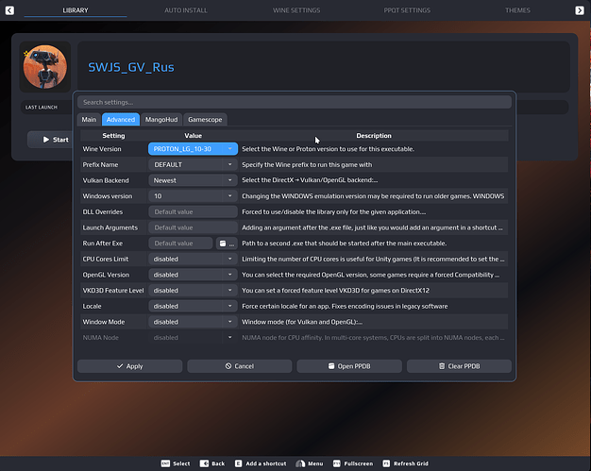Click the DLL Overrides setting label
The width and height of the screenshot is (591, 471).
pos(103,211)
